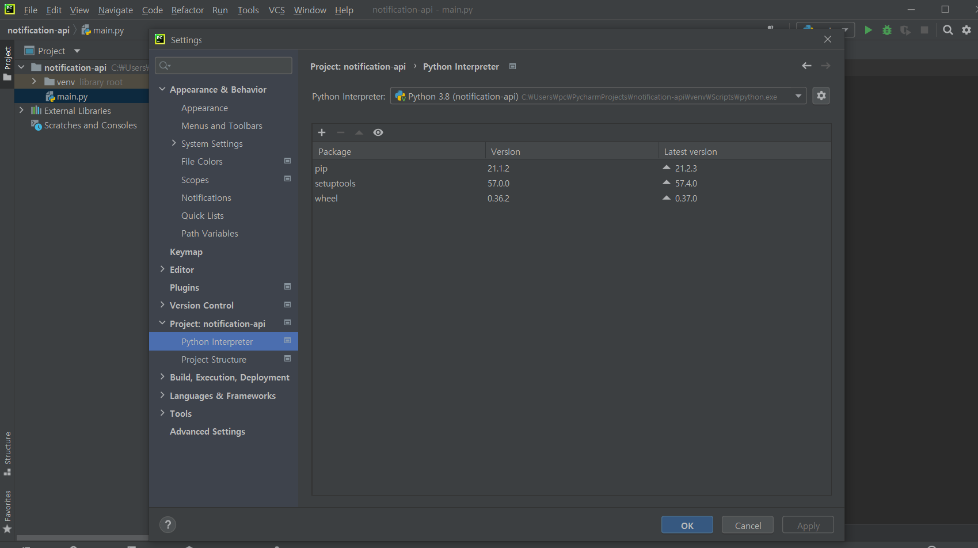
Task: Expand the Editor settings section
Action: [162, 269]
